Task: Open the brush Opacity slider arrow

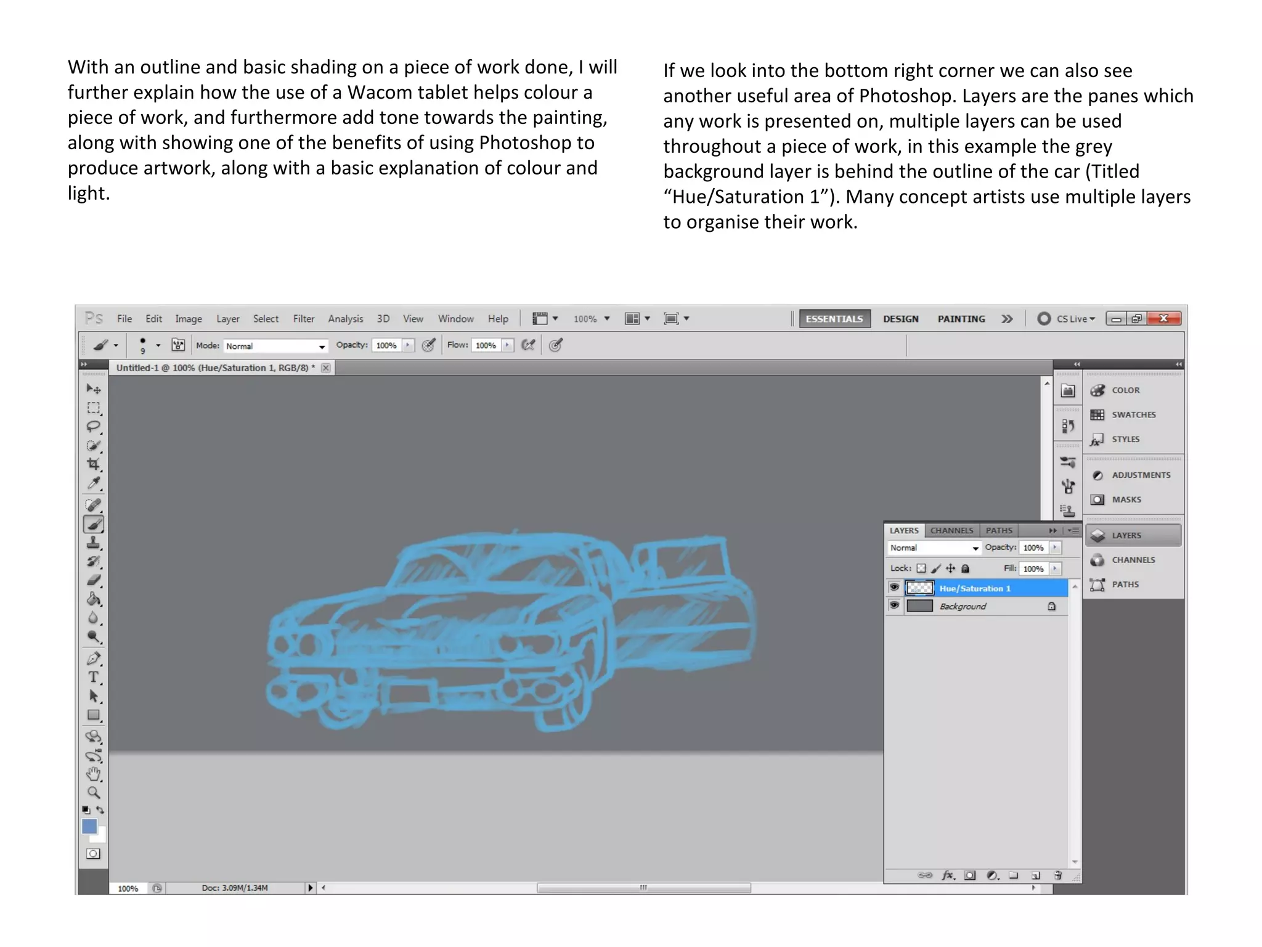Action: [x=409, y=345]
